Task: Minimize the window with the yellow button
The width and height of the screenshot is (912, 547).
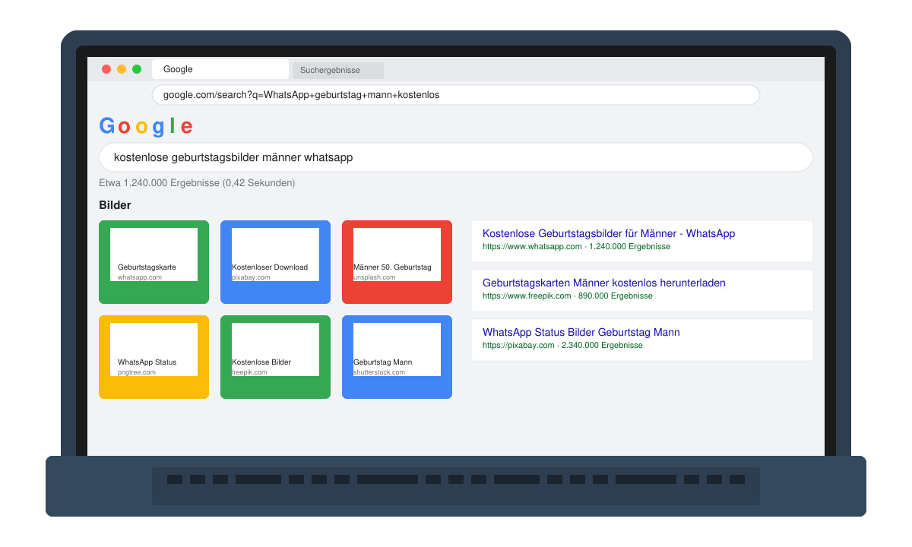Action: 122,69
